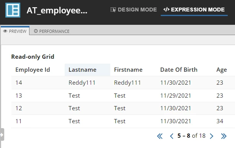Switch to Expression Mode
The width and height of the screenshot is (235, 148).
point(194,10)
